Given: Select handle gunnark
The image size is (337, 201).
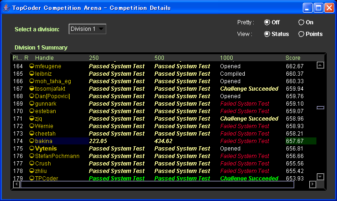Looking at the screenshot, I should (x=46, y=103).
